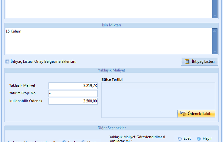Click the empty Bütçe Tertibi box

tap(158, 96)
